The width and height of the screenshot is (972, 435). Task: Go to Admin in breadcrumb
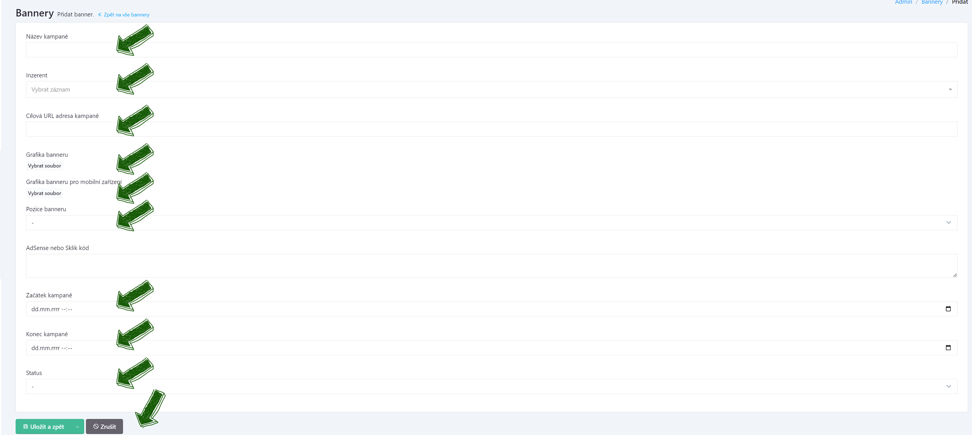point(903,2)
